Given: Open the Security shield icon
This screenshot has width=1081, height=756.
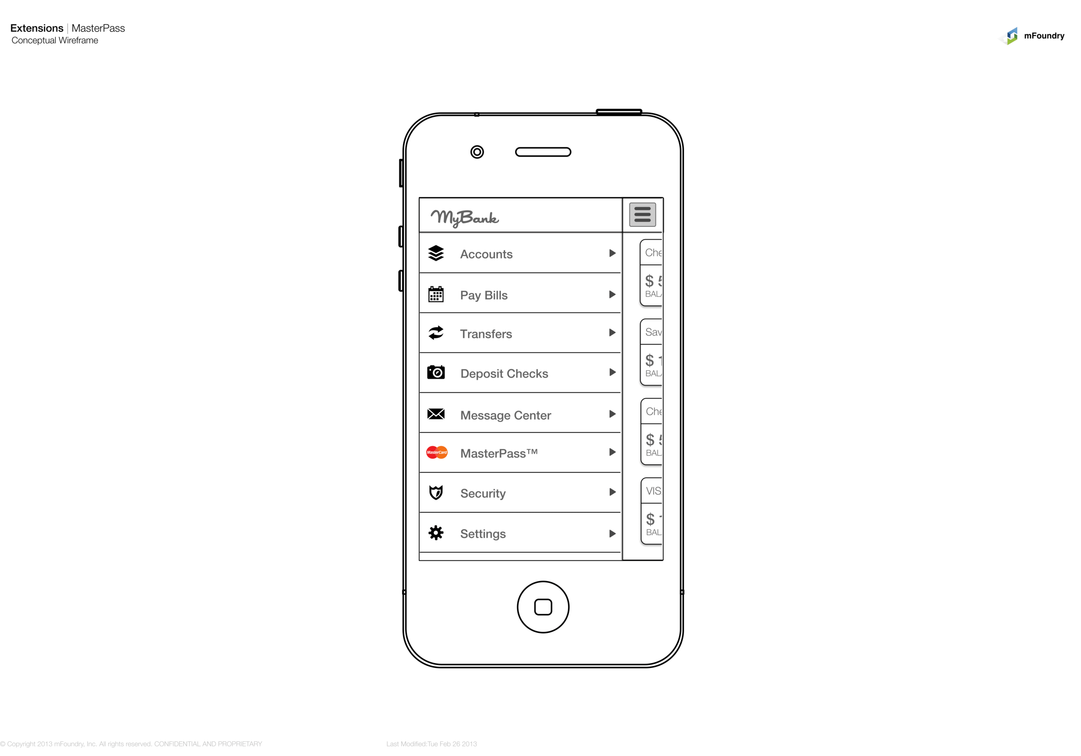Looking at the screenshot, I should tap(436, 492).
